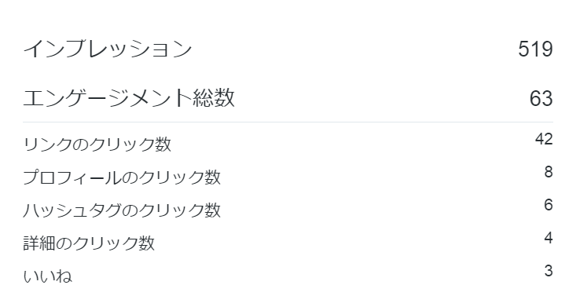
Task: Click the impressions count 519
Action: click(535, 49)
